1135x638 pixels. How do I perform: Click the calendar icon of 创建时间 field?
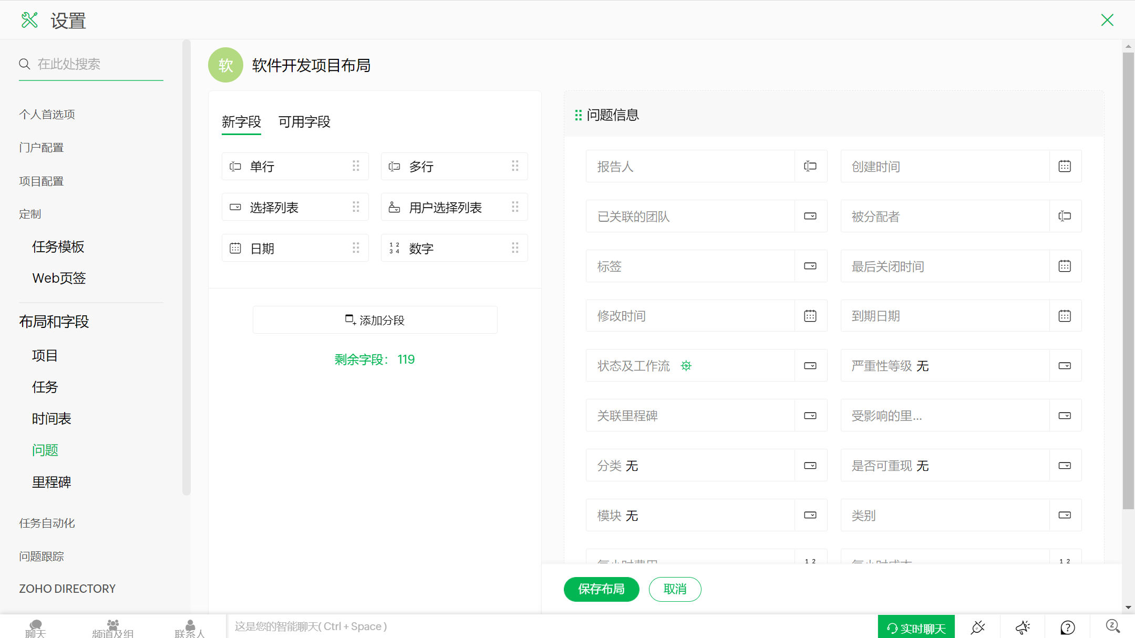(1065, 166)
